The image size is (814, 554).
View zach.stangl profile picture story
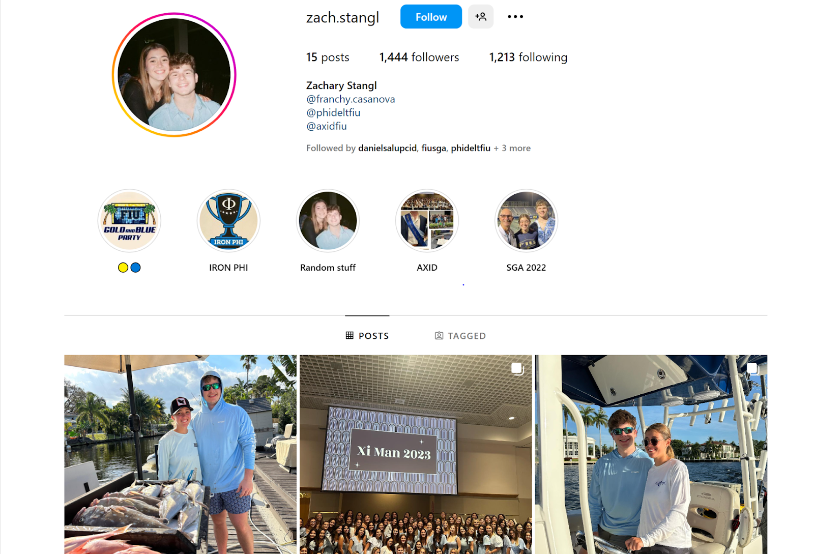(174, 75)
